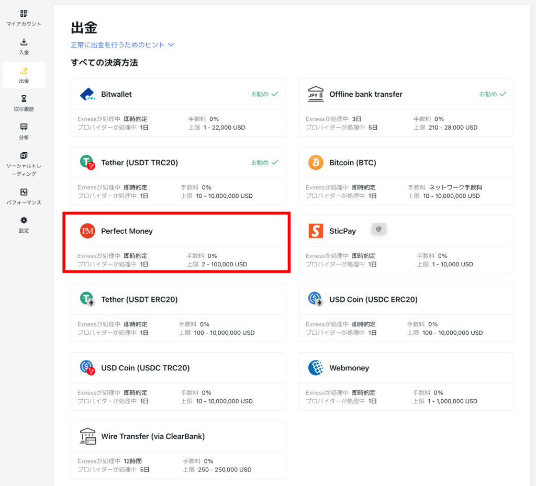The width and height of the screenshot is (536, 486).
Task: Click the 分析 chart icon
Action: 24,127
